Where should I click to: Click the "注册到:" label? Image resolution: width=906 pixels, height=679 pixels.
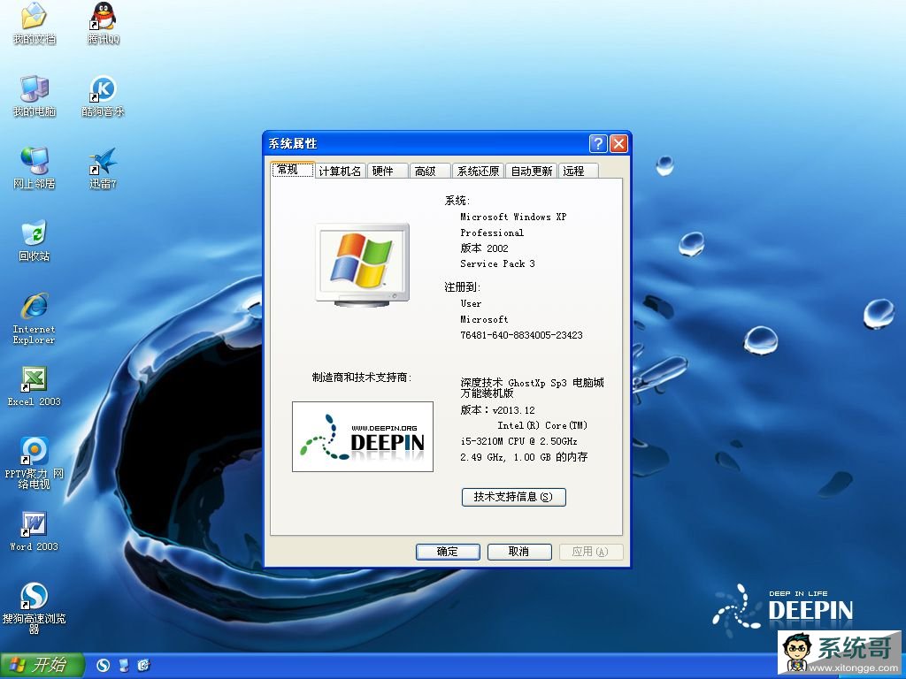click(462, 287)
